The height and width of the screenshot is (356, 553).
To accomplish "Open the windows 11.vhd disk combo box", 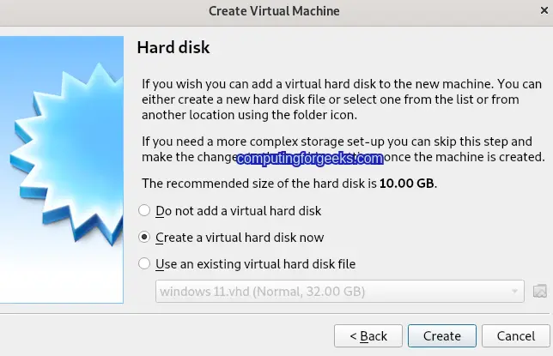I will pos(340,291).
